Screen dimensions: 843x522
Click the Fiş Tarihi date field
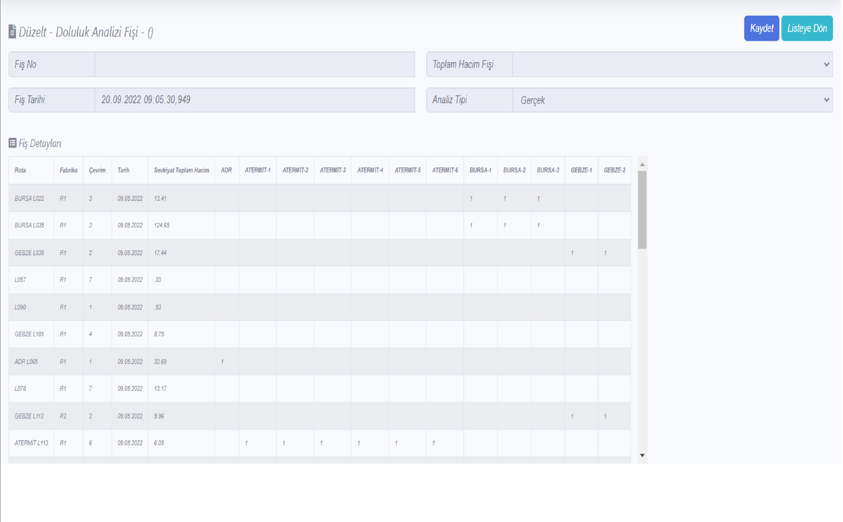[255, 100]
